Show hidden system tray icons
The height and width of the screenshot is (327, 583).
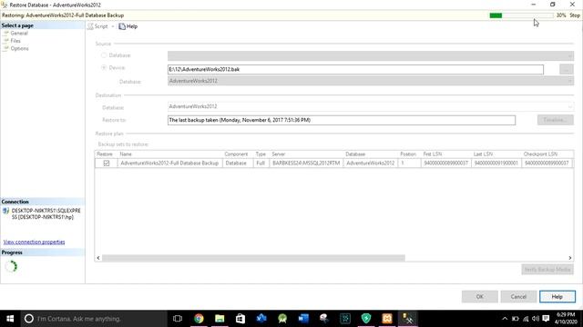pos(505,319)
